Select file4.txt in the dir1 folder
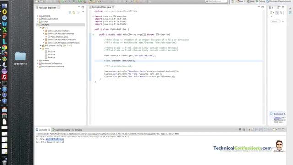Viewport: 293px width, 165px height. pyautogui.click(x=51, y=57)
